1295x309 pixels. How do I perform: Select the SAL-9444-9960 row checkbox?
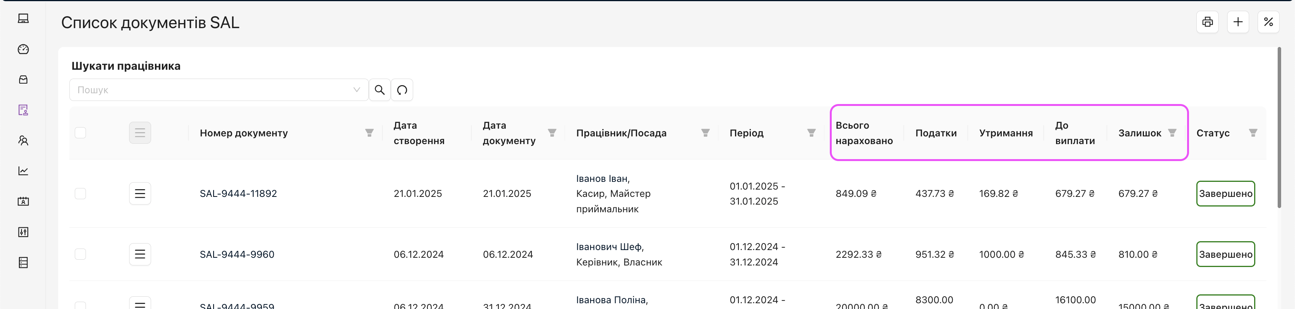pos(81,254)
